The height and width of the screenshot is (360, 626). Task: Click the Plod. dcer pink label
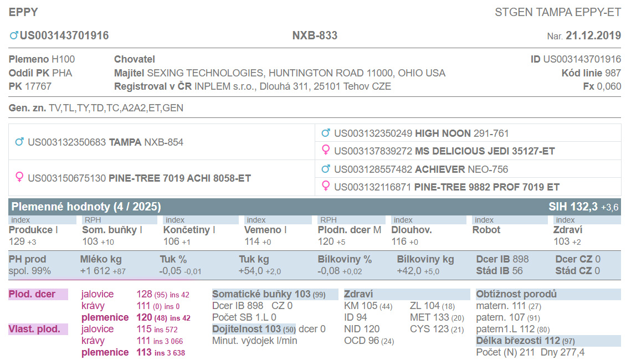pos(38,294)
